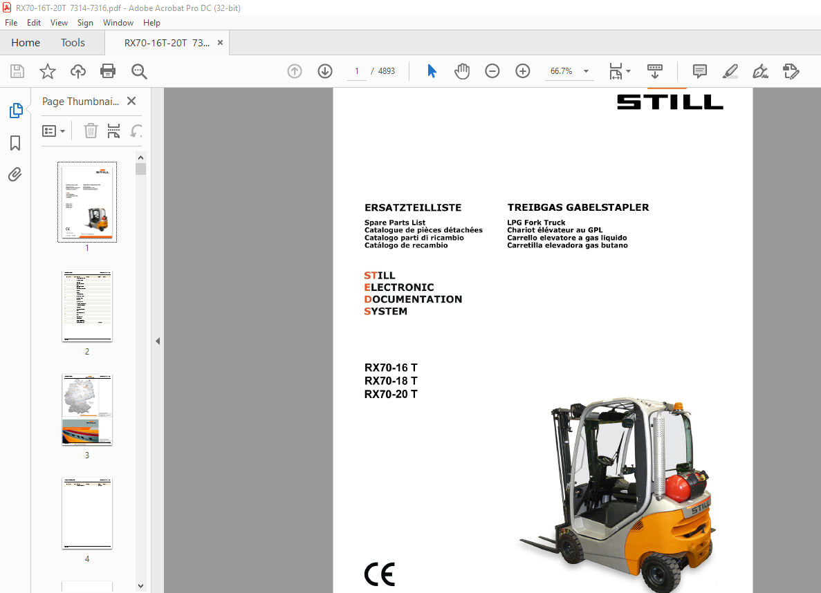
Task: Add document to starred favorites
Action: coord(48,71)
